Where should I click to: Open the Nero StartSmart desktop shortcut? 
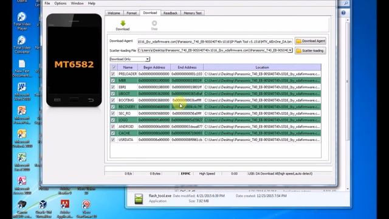pyautogui.click(x=86, y=209)
